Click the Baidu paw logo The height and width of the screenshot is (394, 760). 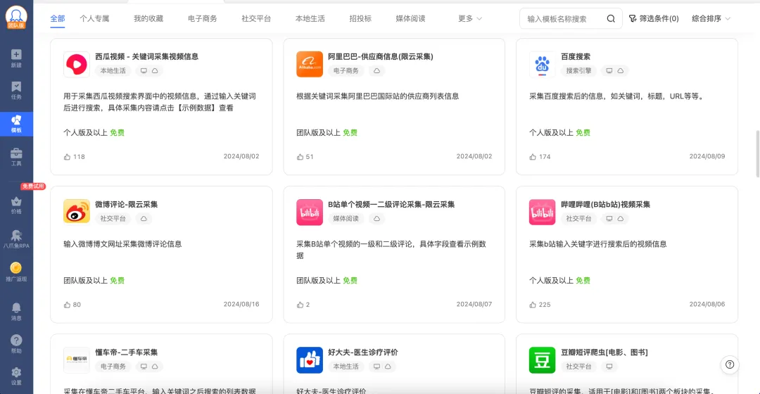click(542, 64)
